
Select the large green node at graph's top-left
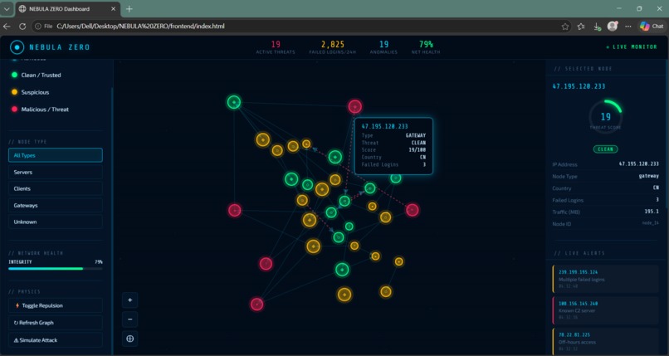point(234,102)
